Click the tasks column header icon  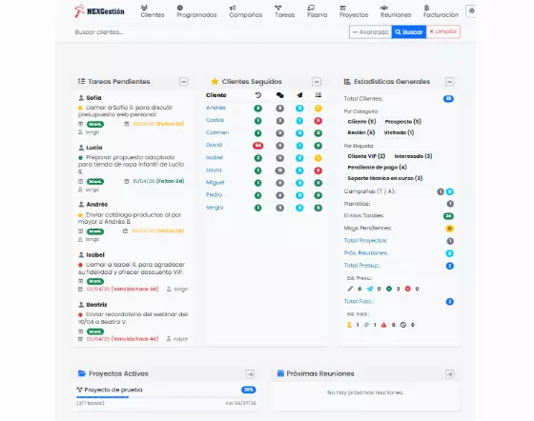[x=318, y=95]
